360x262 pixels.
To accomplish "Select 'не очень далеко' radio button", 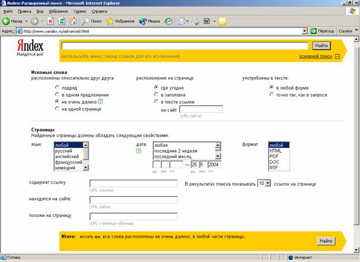I will click(57, 101).
